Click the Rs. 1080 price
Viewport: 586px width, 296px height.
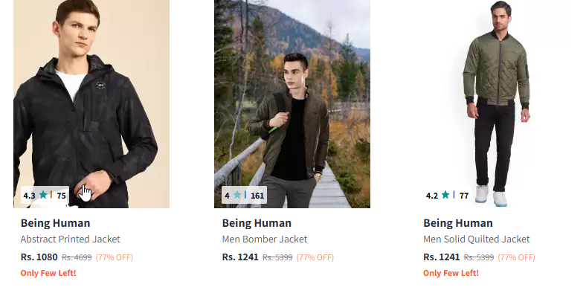39,257
